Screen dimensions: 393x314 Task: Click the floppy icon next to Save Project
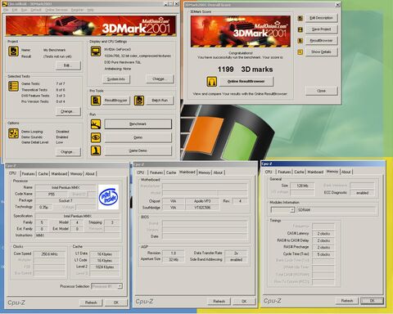click(300, 29)
